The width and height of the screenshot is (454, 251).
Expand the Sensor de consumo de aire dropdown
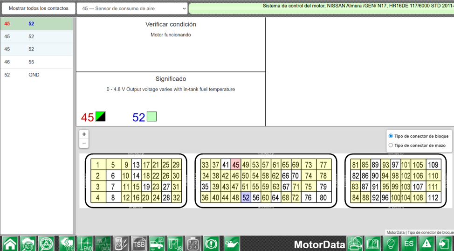point(132,8)
